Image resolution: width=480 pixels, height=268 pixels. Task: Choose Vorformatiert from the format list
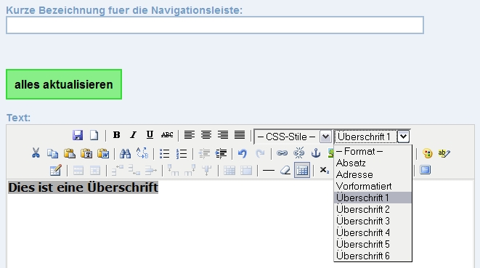(x=373, y=186)
